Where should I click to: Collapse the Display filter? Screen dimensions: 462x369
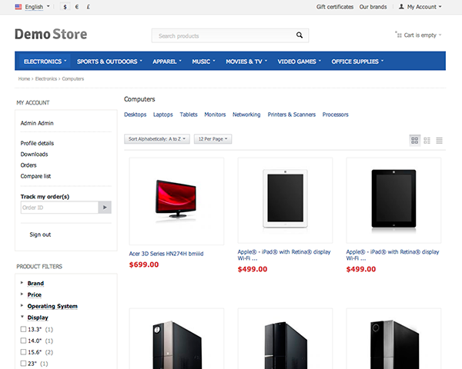pos(38,317)
